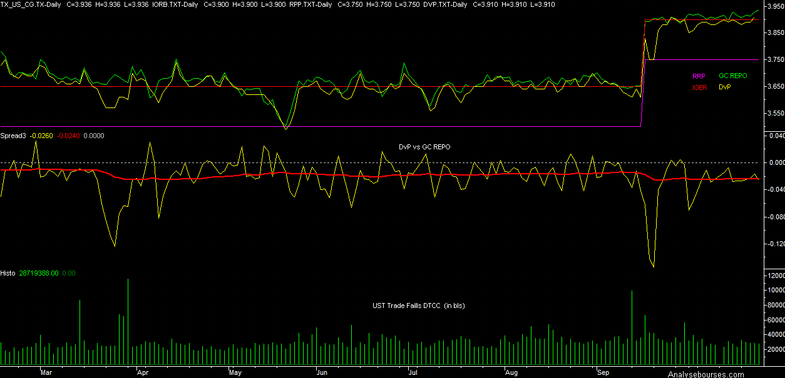Viewport: 785px width, 378px height.
Task: Click the IOER legend label
Action: click(699, 87)
